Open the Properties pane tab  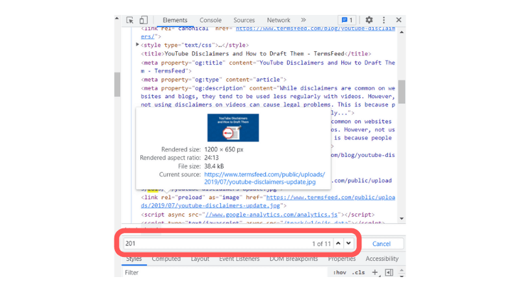342,259
